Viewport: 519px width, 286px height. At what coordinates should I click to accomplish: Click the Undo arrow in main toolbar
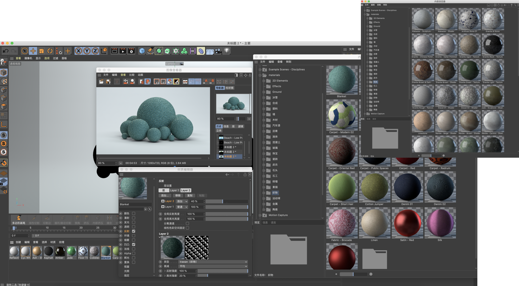click(5, 51)
